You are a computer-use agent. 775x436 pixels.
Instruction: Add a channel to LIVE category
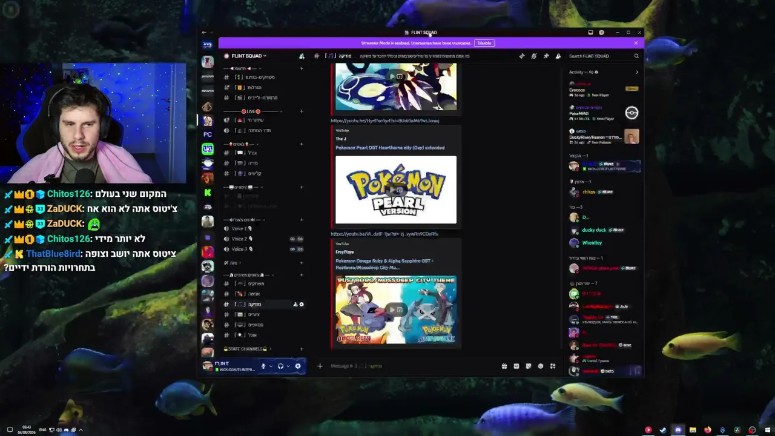pos(302,111)
